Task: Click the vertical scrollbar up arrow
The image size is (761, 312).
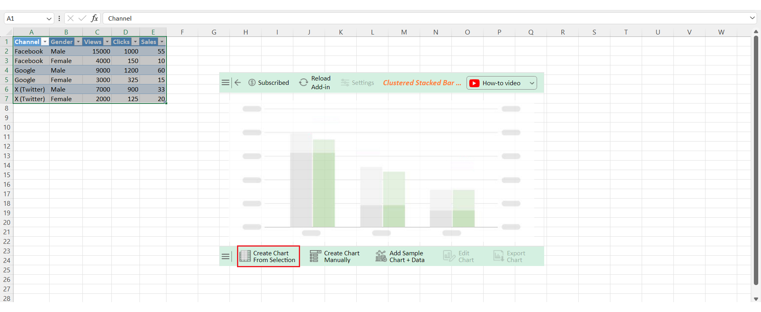Action: pyautogui.click(x=756, y=31)
